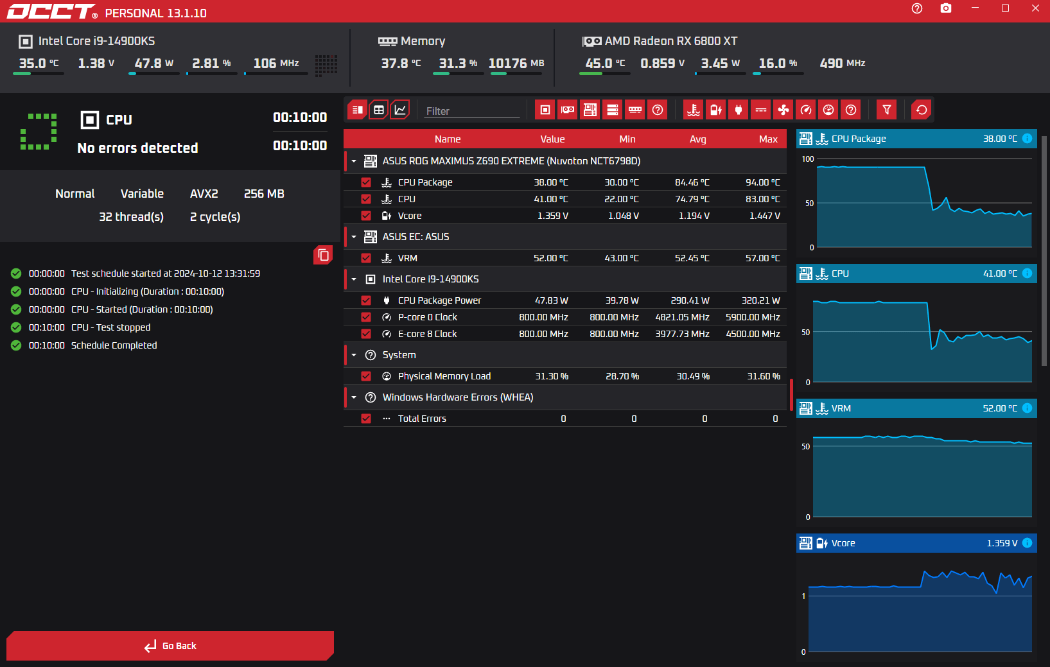Switch to the table view mode
Viewport: 1050px width, 667px height.
pos(379,110)
